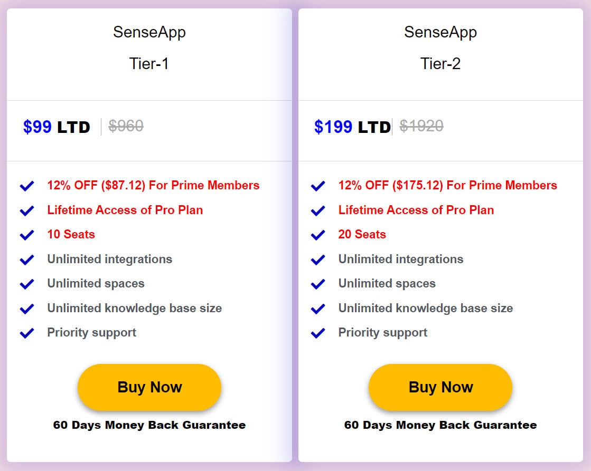Click the checkmark next to Unlimited spaces in Tier-2
The image size is (591, 471).
(318, 284)
